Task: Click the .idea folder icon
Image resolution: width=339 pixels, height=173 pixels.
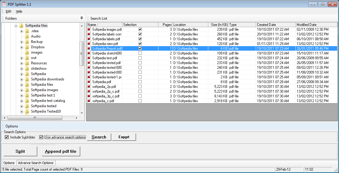Action: (x=27, y=31)
